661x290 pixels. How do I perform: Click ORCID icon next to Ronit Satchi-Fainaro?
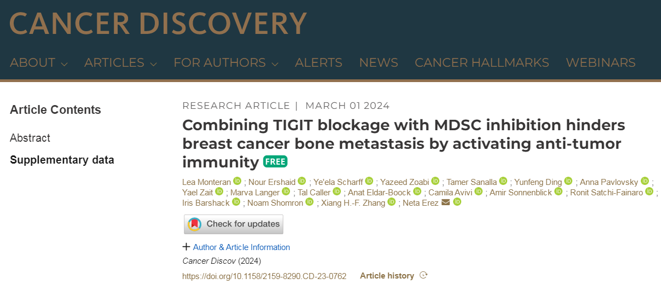[649, 192]
